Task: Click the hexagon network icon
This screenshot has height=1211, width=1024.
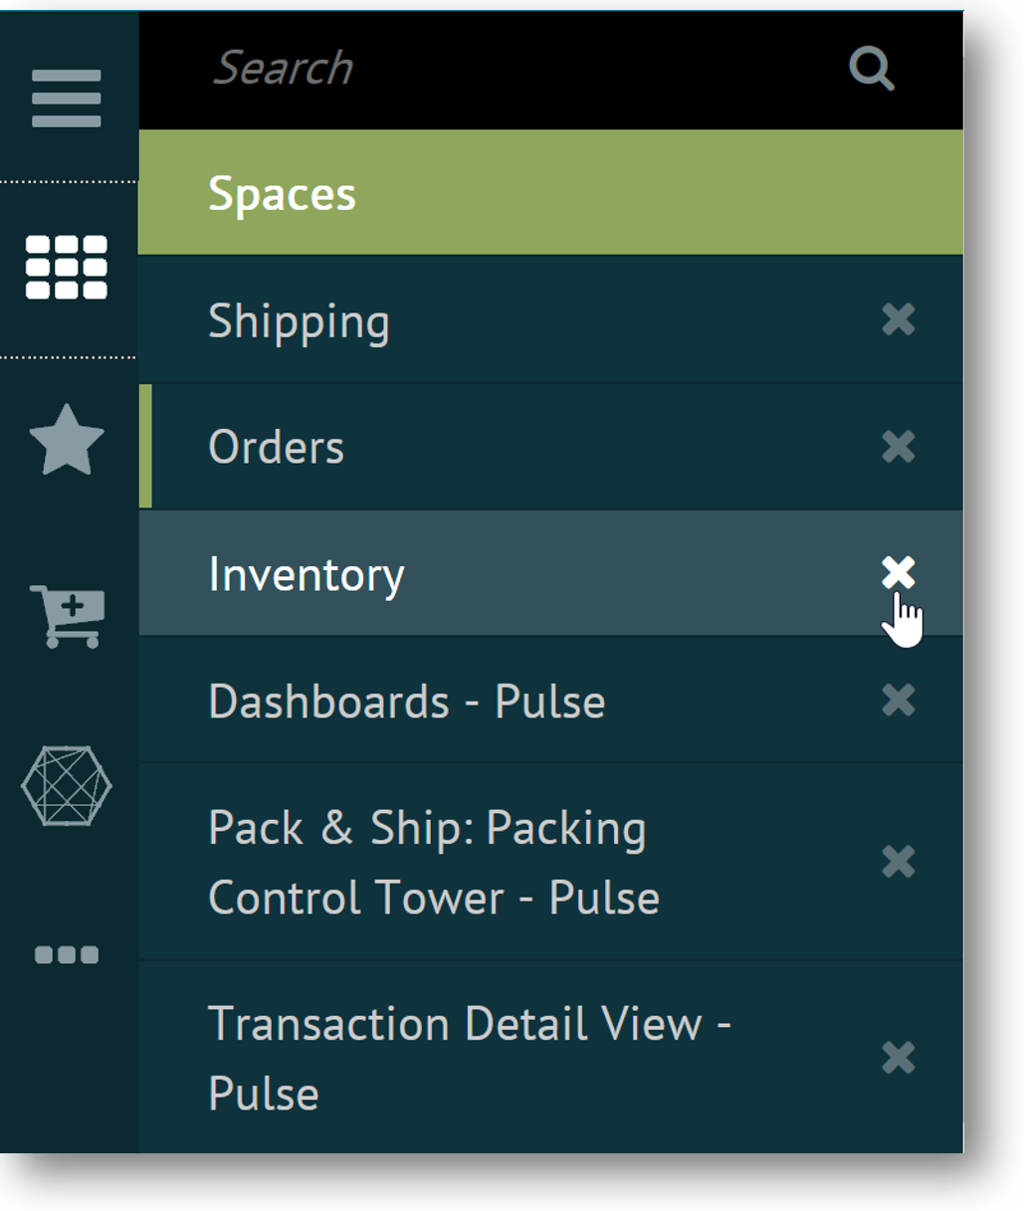Action: point(67,786)
